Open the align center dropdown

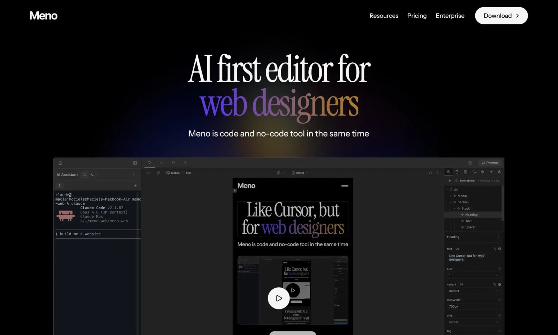pos(474,322)
